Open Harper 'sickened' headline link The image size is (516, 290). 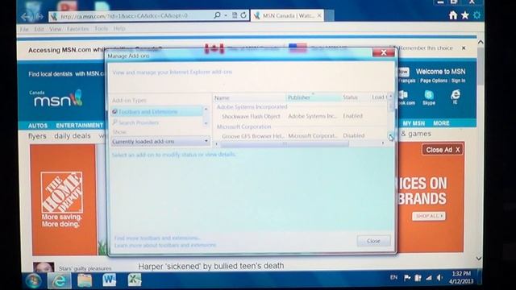(211, 266)
